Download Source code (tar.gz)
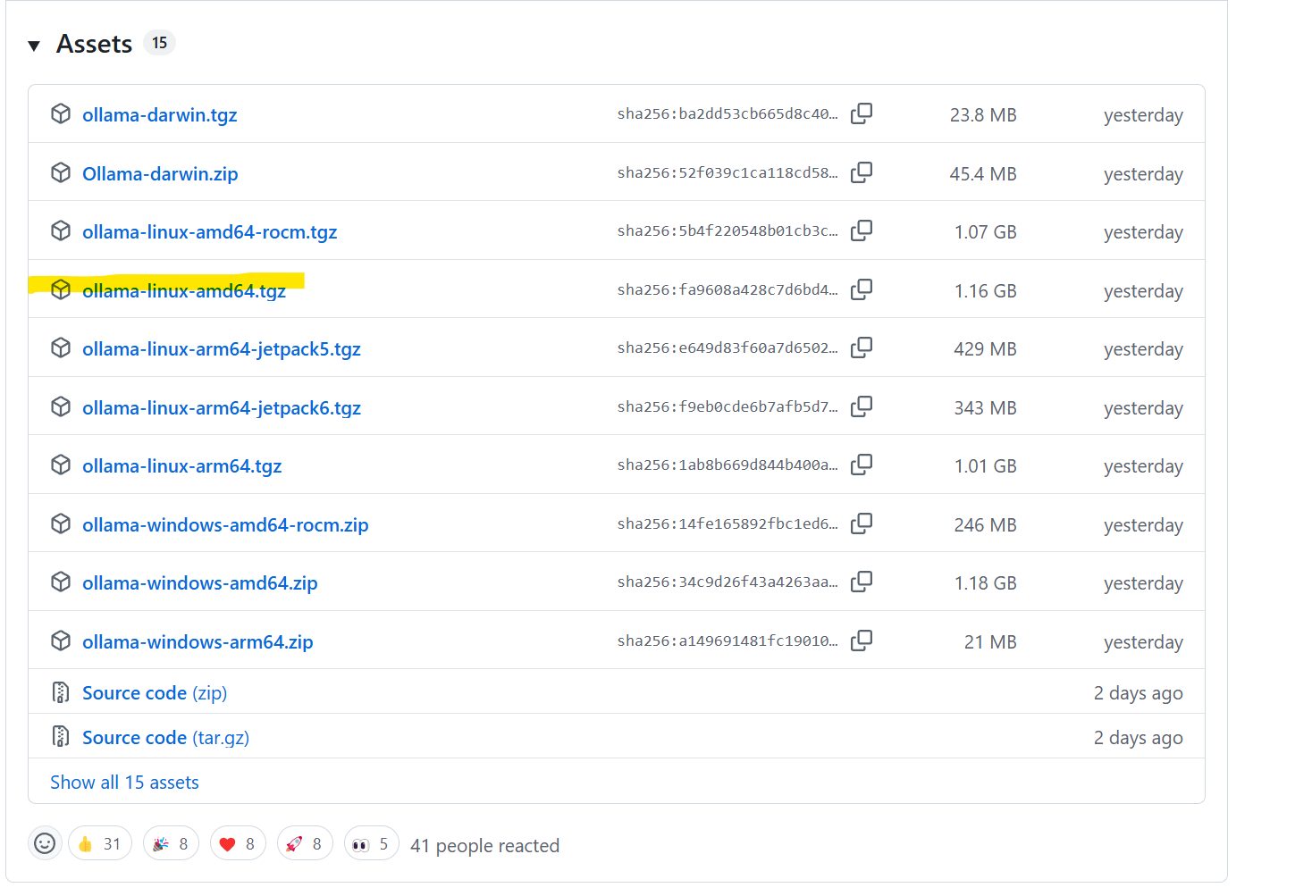Screen dimensions: 1312x896 click(x=165, y=738)
